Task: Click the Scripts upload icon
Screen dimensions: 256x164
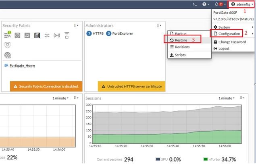Action: (172, 55)
